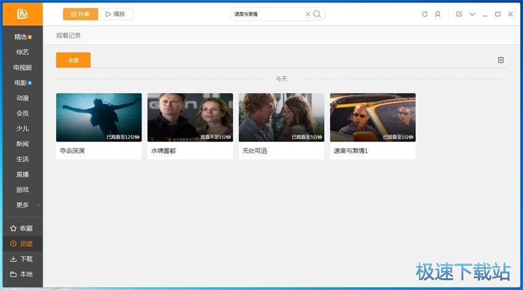Open 综艺 category in sidebar
This screenshot has width=523, height=290.
(x=22, y=52)
